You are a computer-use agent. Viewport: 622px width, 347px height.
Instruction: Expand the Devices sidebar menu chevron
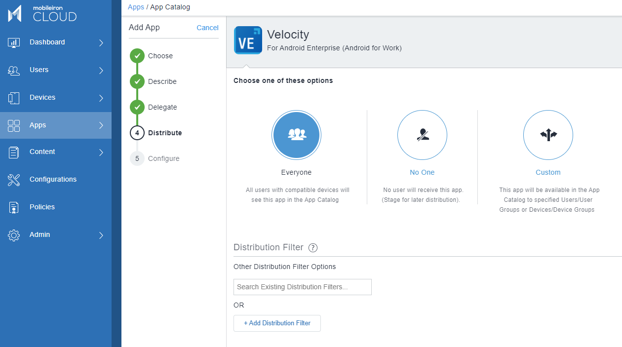[x=102, y=97]
